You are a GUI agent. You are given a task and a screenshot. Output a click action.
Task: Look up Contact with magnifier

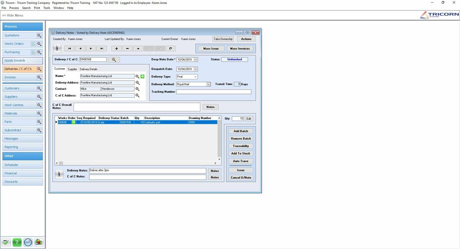tap(137, 89)
